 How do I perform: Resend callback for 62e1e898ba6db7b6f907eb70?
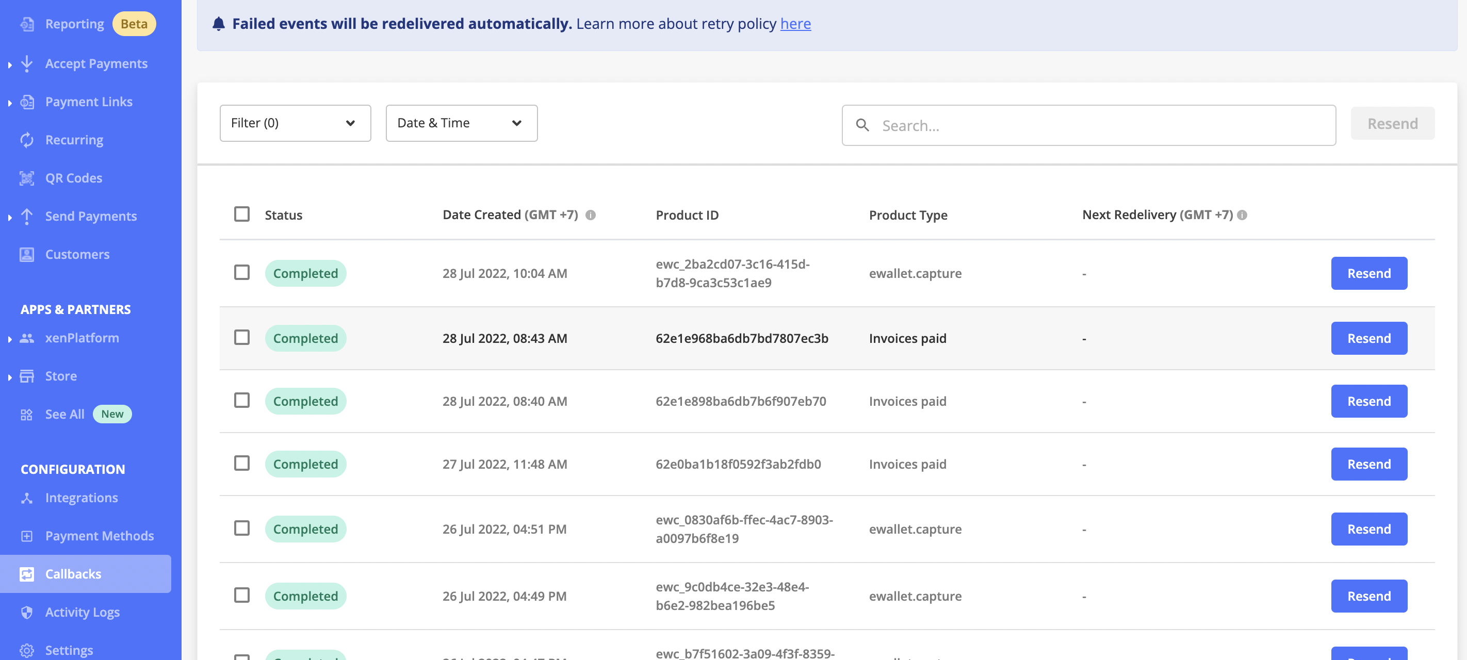tap(1369, 402)
